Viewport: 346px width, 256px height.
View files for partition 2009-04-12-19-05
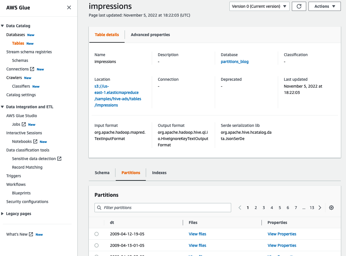(197, 234)
